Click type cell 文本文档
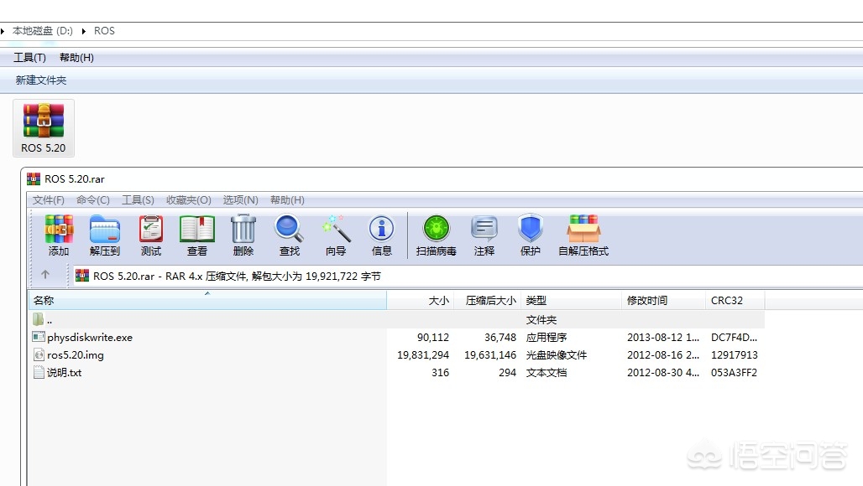The image size is (863, 486). point(546,372)
